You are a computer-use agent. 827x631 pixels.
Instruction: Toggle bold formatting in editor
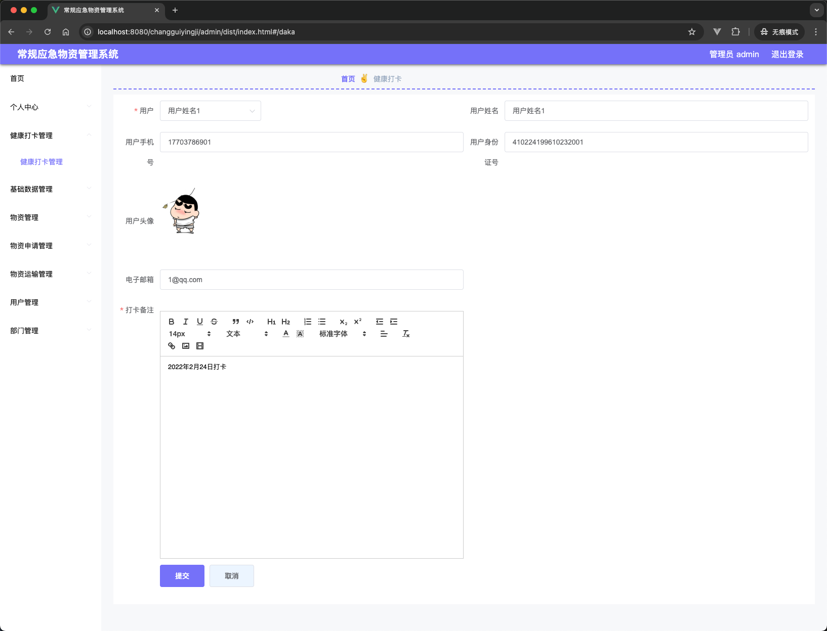172,322
